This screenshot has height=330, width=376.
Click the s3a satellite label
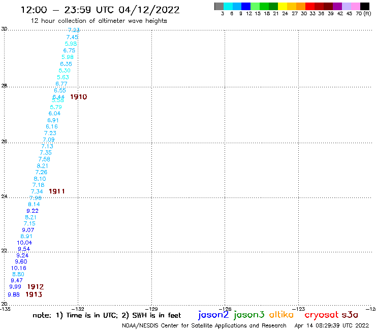[x=350, y=315]
